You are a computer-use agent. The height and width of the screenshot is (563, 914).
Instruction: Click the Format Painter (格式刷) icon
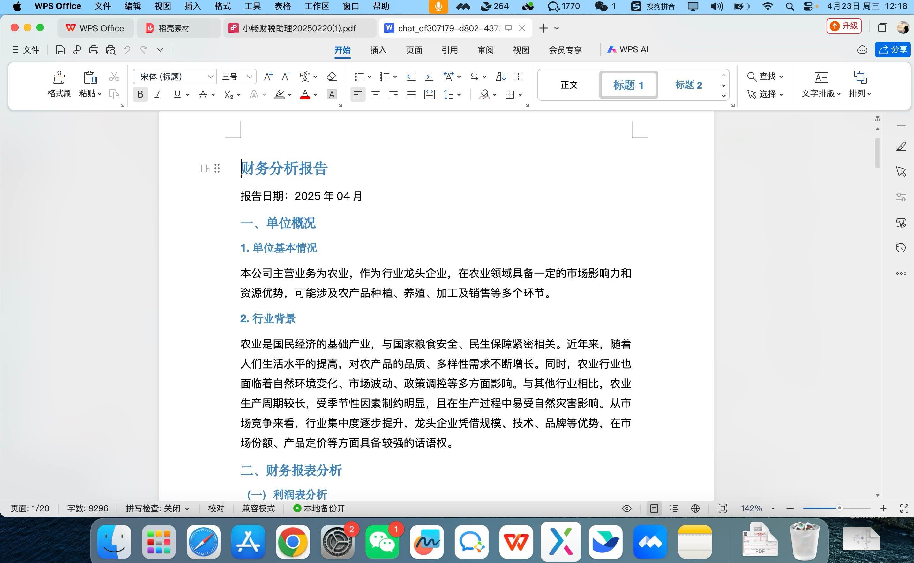pos(59,77)
